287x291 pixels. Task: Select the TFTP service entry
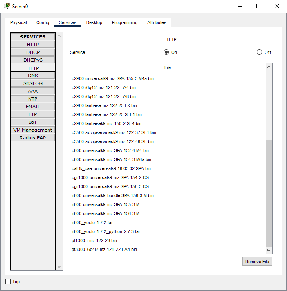pyautogui.click(x=33, y=68)
